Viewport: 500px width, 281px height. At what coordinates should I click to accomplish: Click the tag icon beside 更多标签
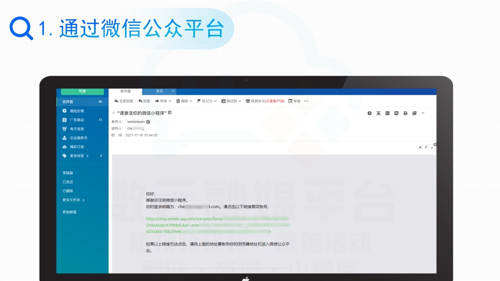pyautogui.click(x=64, y=156)
